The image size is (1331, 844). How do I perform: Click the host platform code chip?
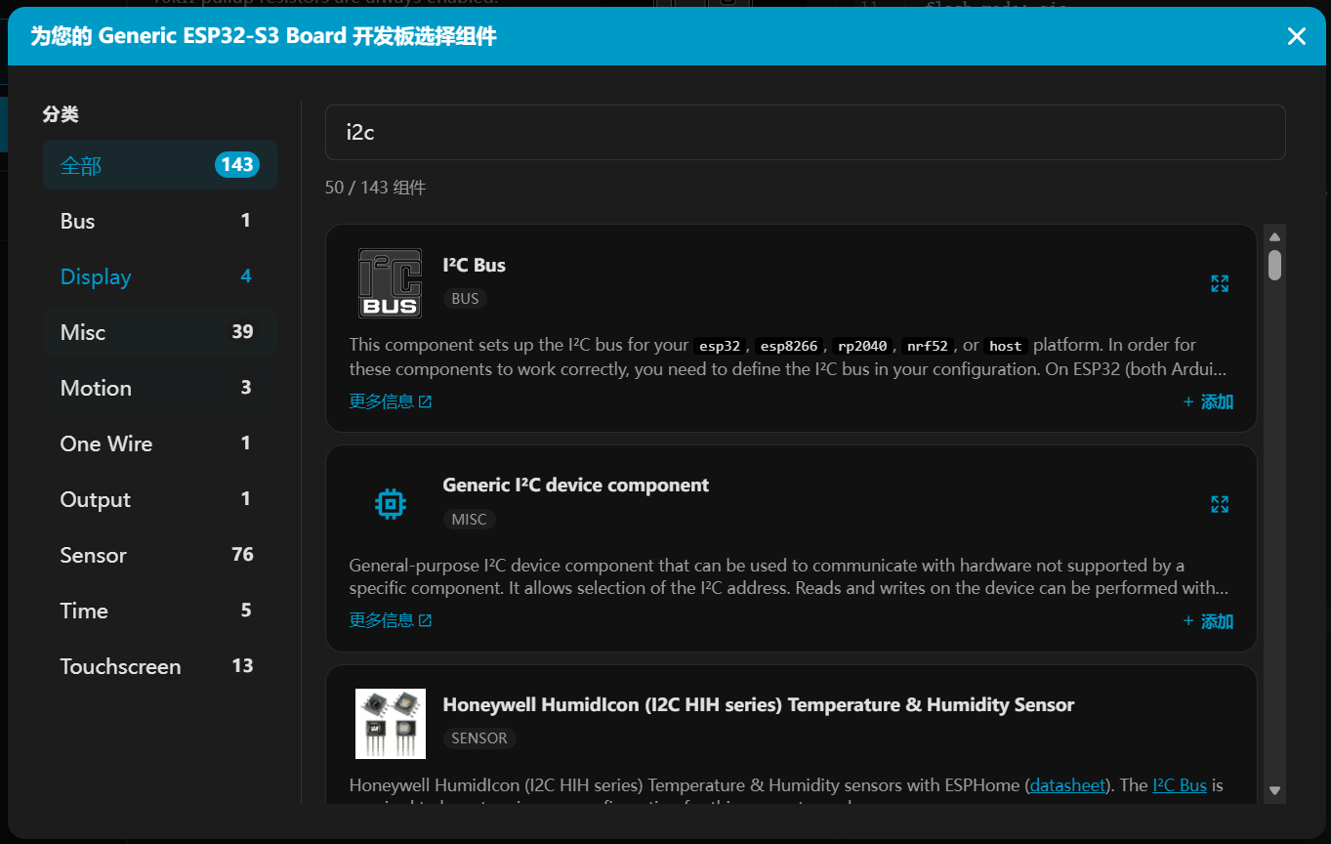(x=1005, y=346)
